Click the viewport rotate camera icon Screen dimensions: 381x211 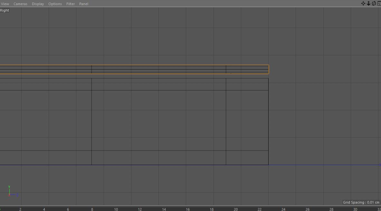[374, 4]
